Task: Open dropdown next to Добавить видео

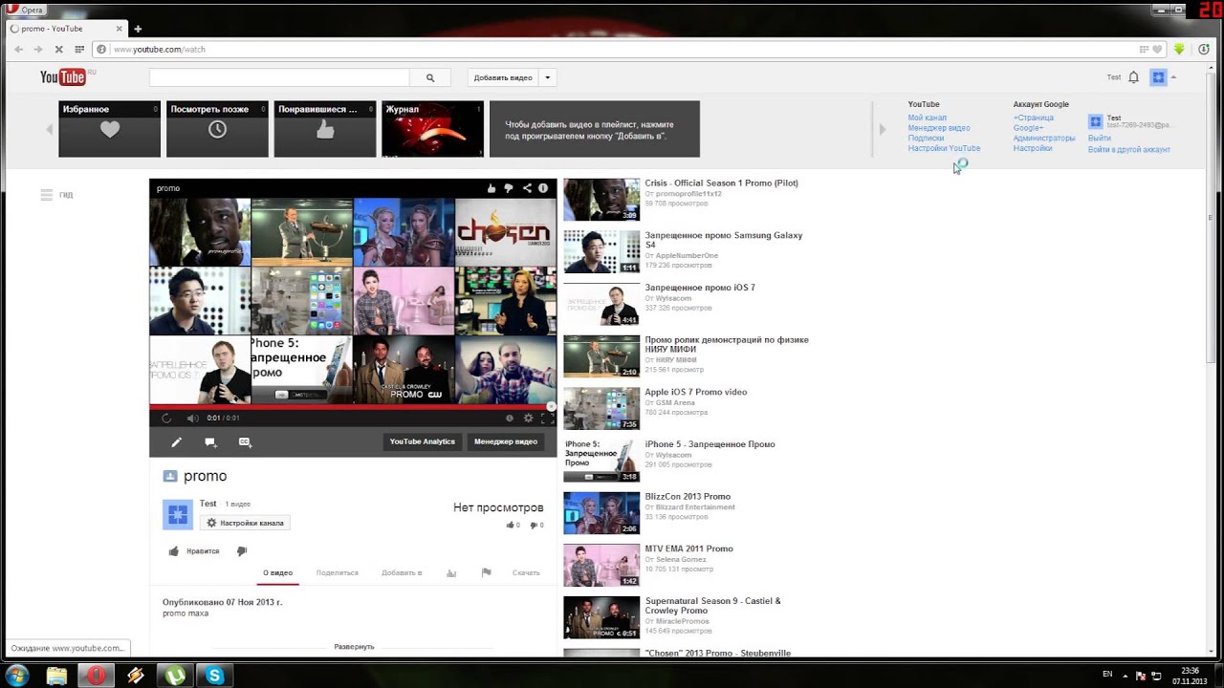Action: pos(547,78)
